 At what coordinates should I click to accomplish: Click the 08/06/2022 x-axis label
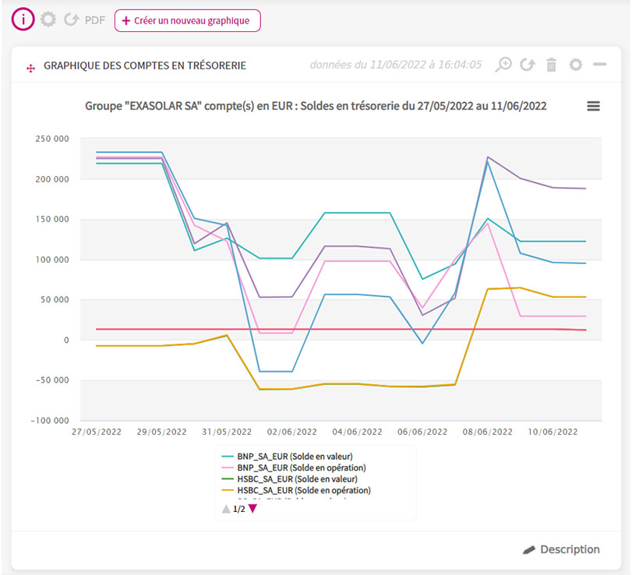tap(487, 432)
